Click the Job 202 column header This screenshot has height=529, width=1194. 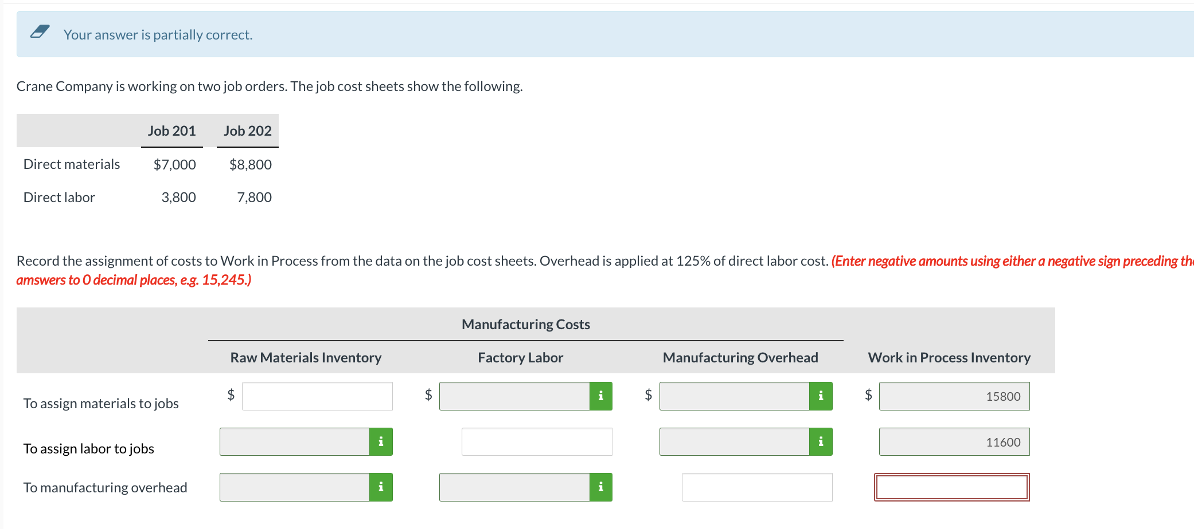tap(248, 131)
